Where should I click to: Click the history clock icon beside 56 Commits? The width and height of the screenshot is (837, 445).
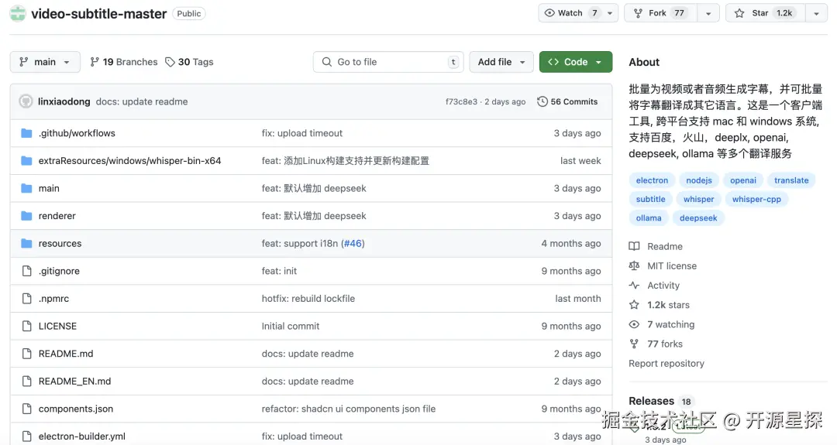click(x=542, y=101)
